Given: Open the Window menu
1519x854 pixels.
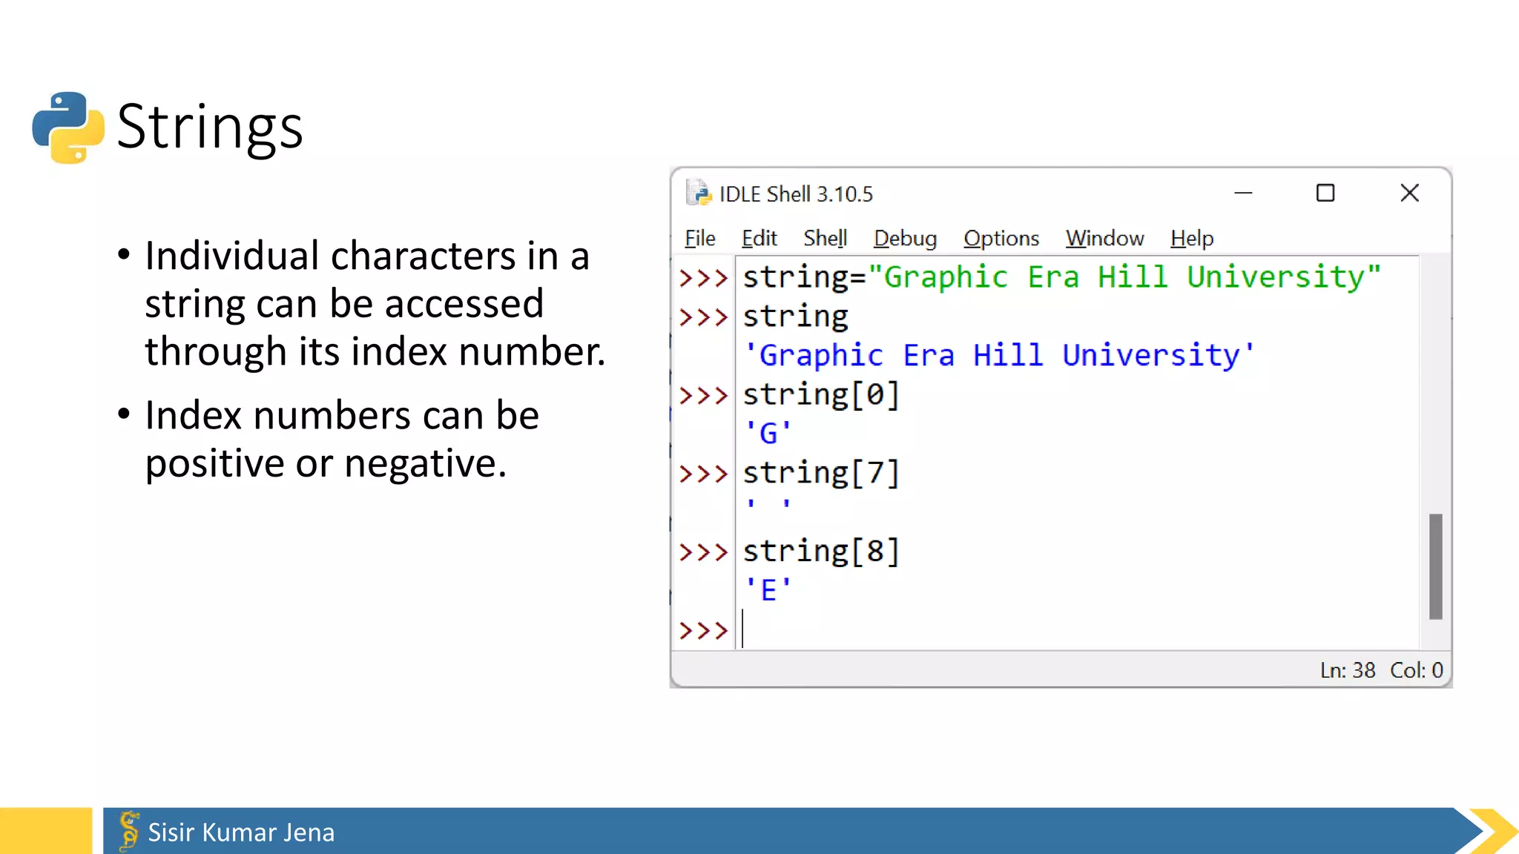Looking at the screenshot, I should point(1104,238).
